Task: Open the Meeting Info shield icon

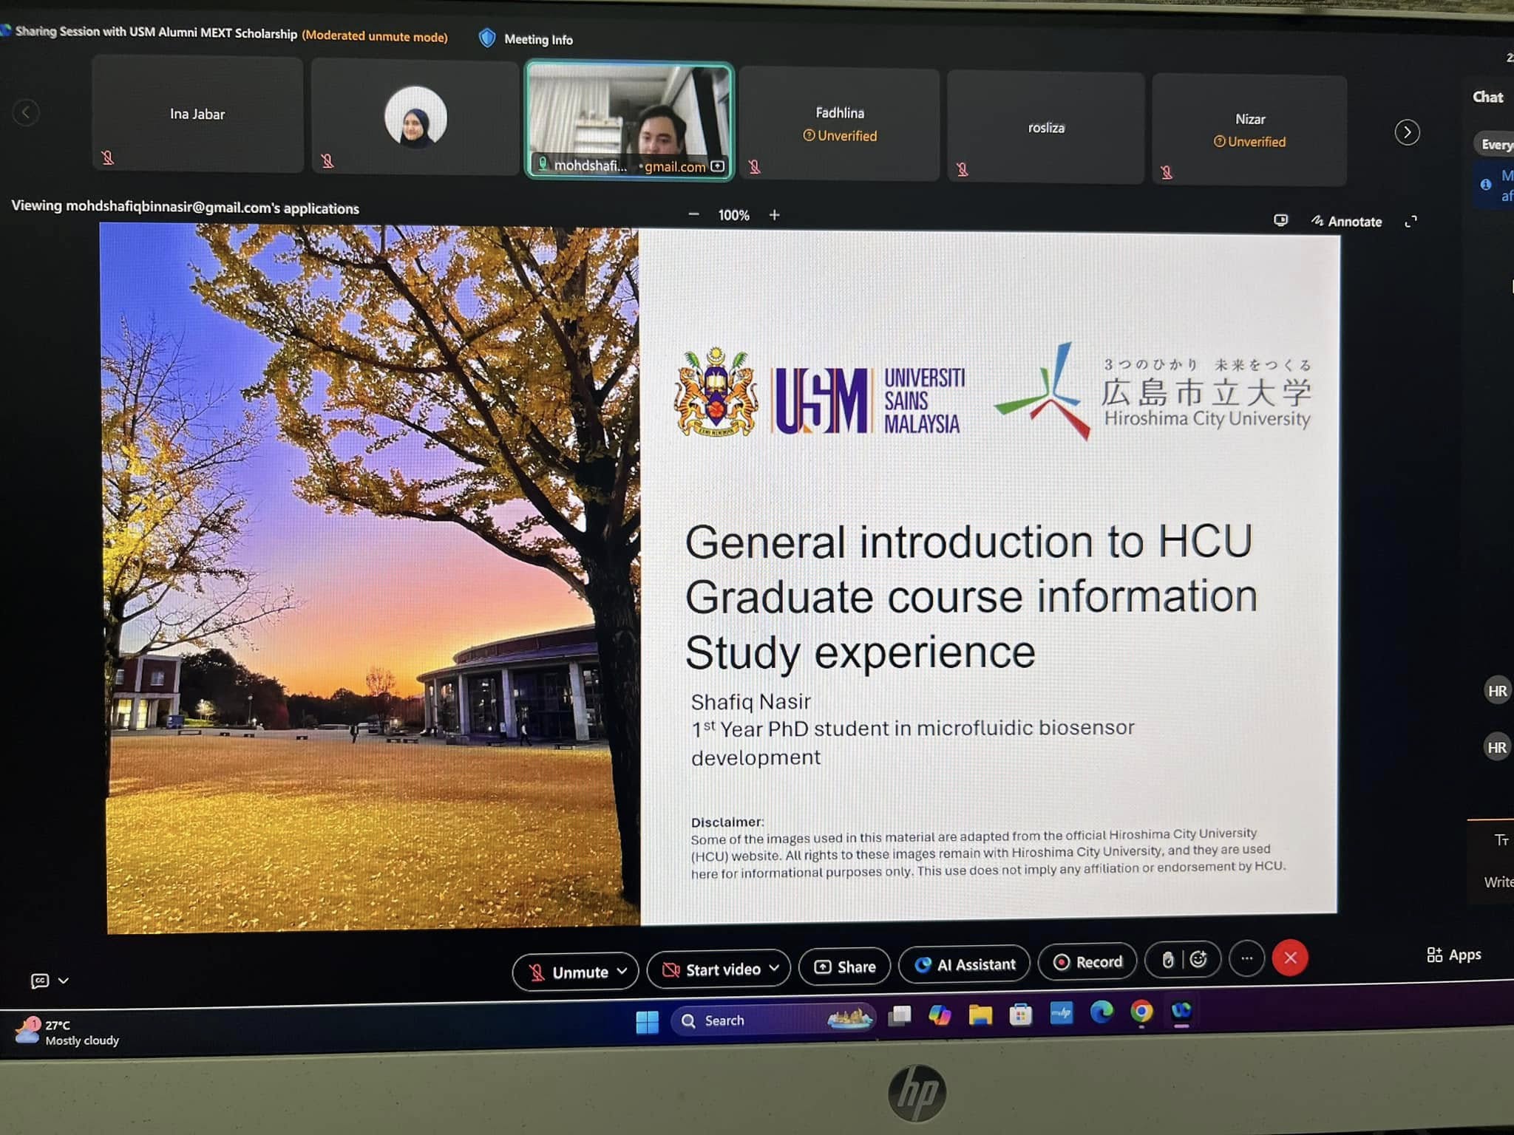Action: pos(487,38)
